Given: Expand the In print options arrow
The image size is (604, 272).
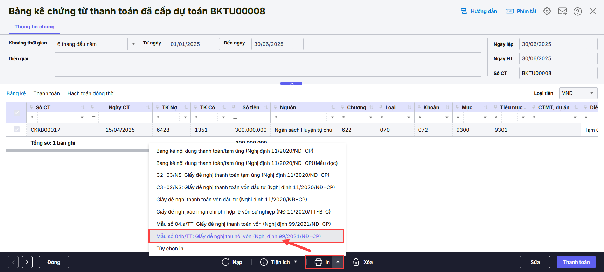Looking at the screenshot, I should (x=338, y=262).
